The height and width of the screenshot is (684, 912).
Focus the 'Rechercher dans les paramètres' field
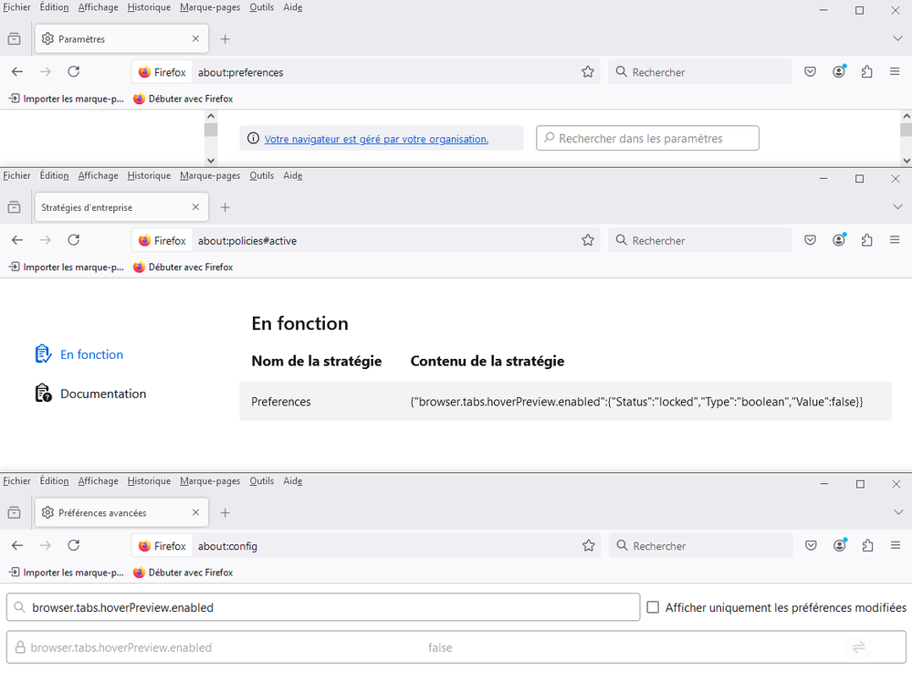click(648, 139)
